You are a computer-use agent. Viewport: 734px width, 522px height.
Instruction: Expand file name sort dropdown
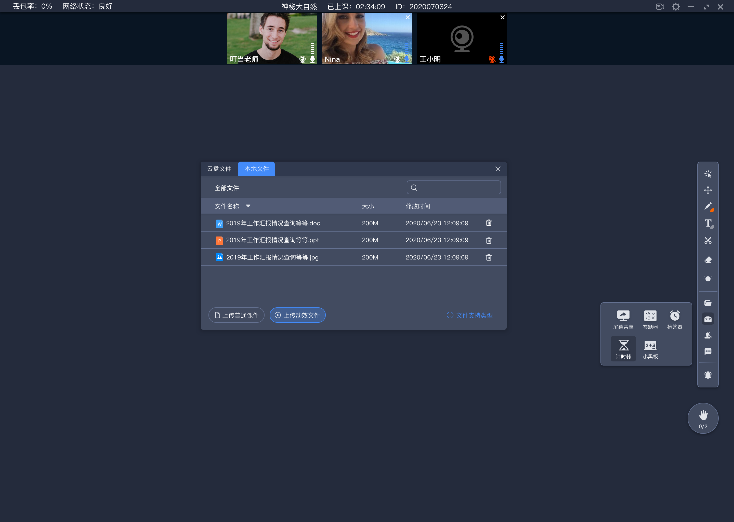pos(249,206)
